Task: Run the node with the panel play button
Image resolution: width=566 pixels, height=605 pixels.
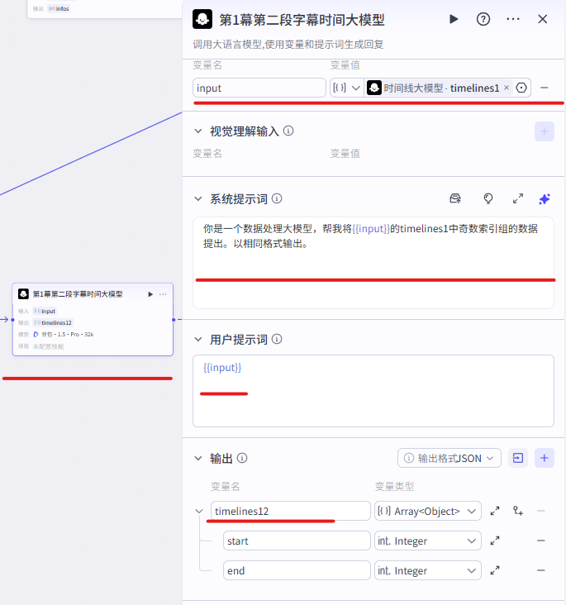Action: pyautogui.click(x=454, y=19)
